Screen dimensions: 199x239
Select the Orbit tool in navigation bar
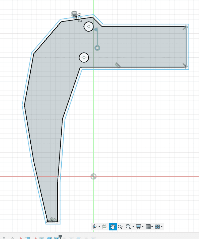coord(95,227)
